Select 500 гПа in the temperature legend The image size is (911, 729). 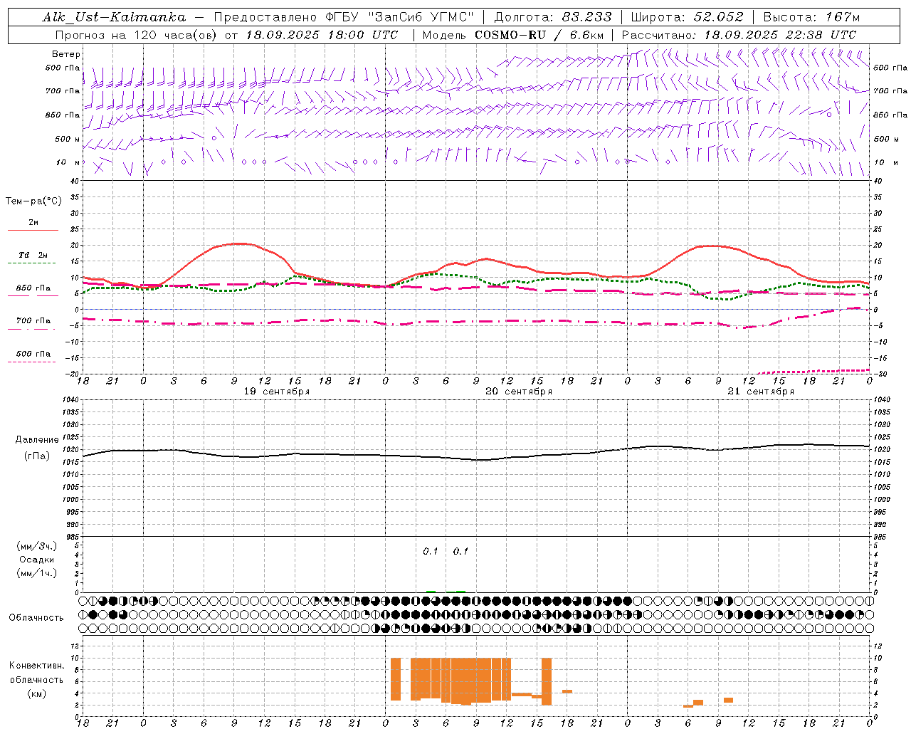coord(33,354)
